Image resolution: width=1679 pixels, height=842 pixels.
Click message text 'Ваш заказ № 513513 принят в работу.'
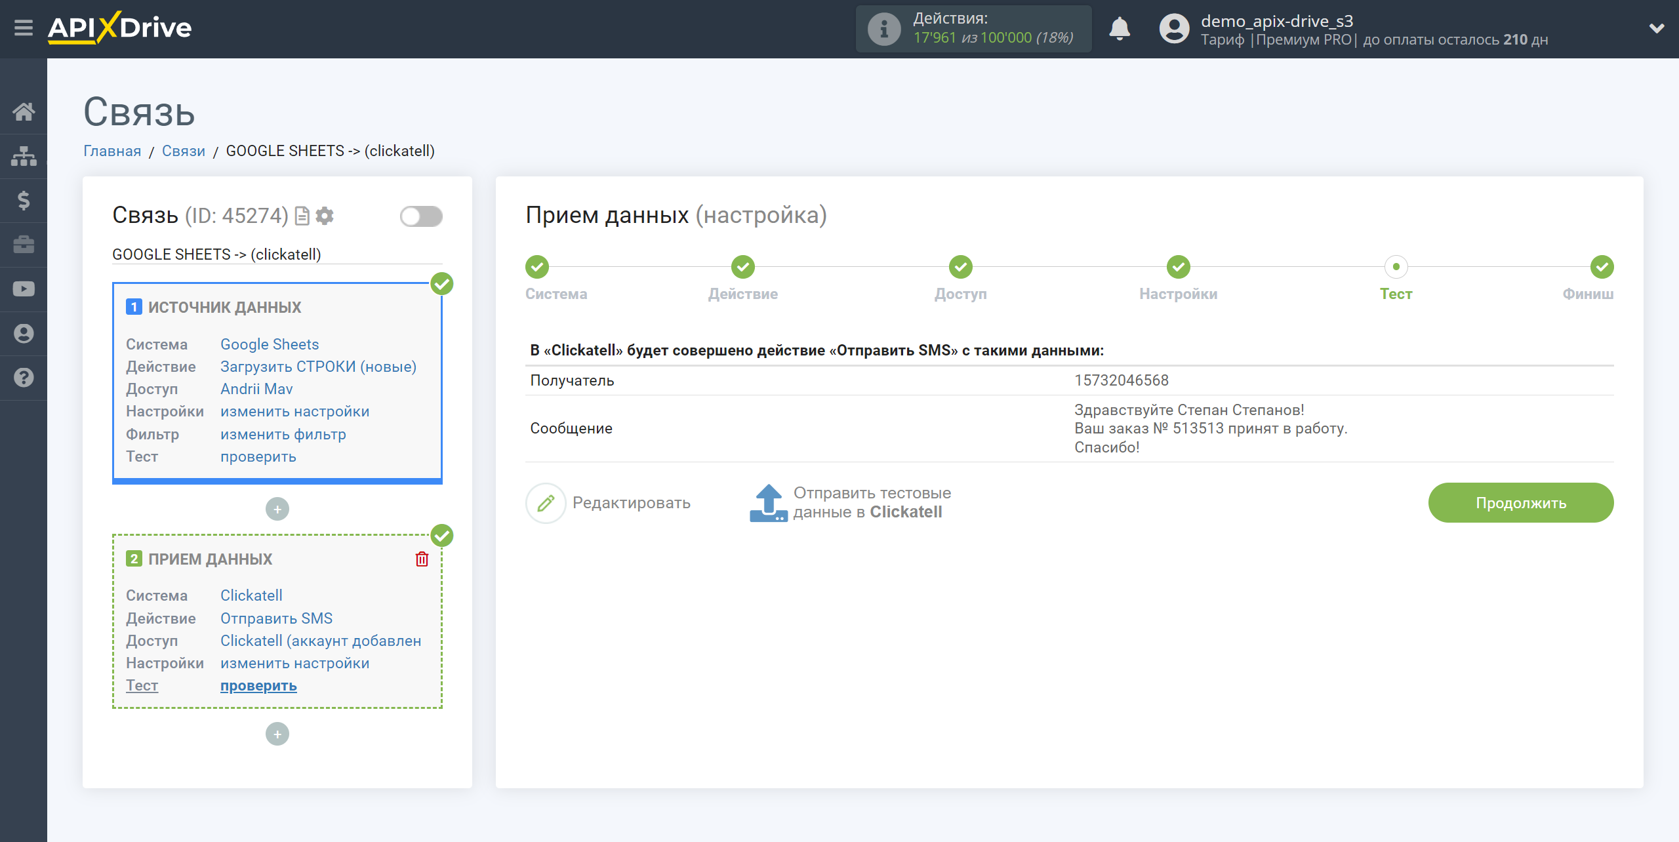coord(1211,428)
